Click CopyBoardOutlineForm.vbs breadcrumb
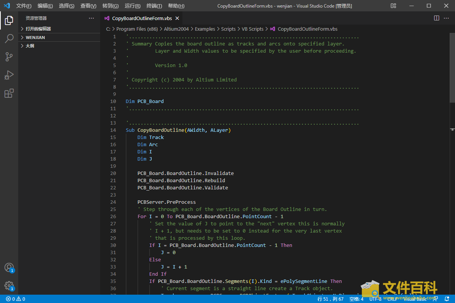Screen dimensions: 455x303 coord(308,29)
